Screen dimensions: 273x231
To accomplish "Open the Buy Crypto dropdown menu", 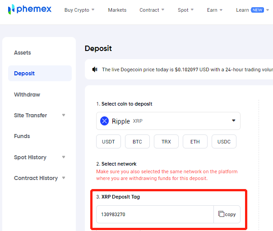I will pos(79,10).
